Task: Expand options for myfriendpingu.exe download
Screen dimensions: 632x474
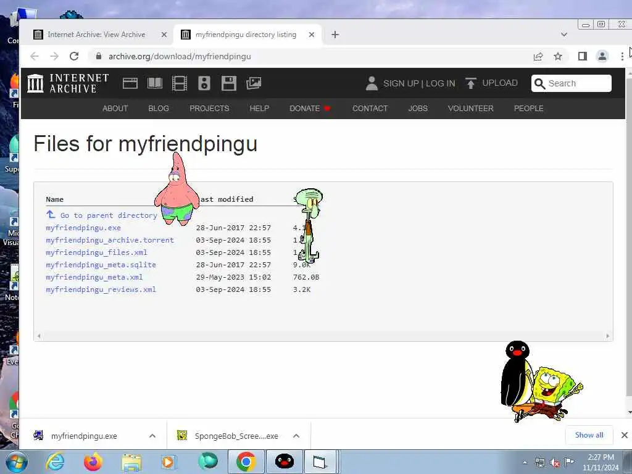Action: (x=152, y=436)
